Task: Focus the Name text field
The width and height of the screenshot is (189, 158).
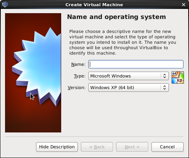Action: click(136, 64)
